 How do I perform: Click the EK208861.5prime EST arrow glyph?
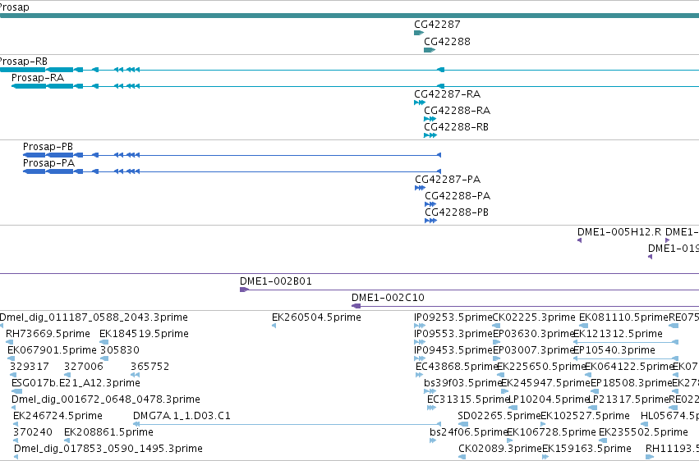pos(67,441)
